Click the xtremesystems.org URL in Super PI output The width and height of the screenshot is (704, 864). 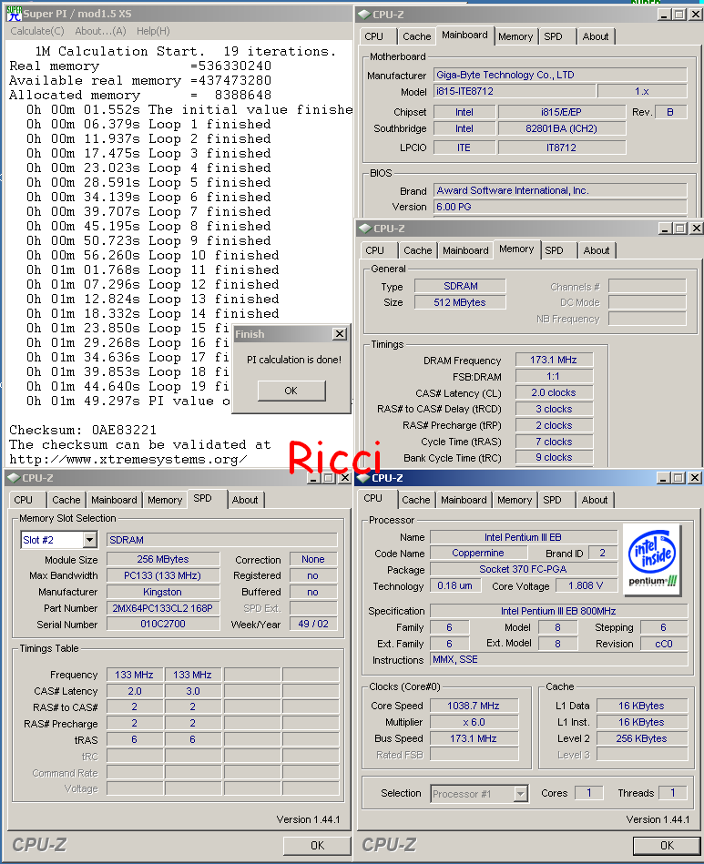pos(128,460)
